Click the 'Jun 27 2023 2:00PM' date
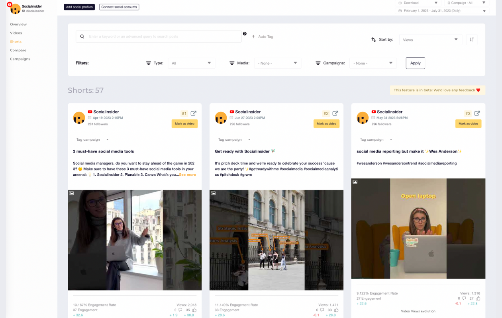 pos(250,118)
